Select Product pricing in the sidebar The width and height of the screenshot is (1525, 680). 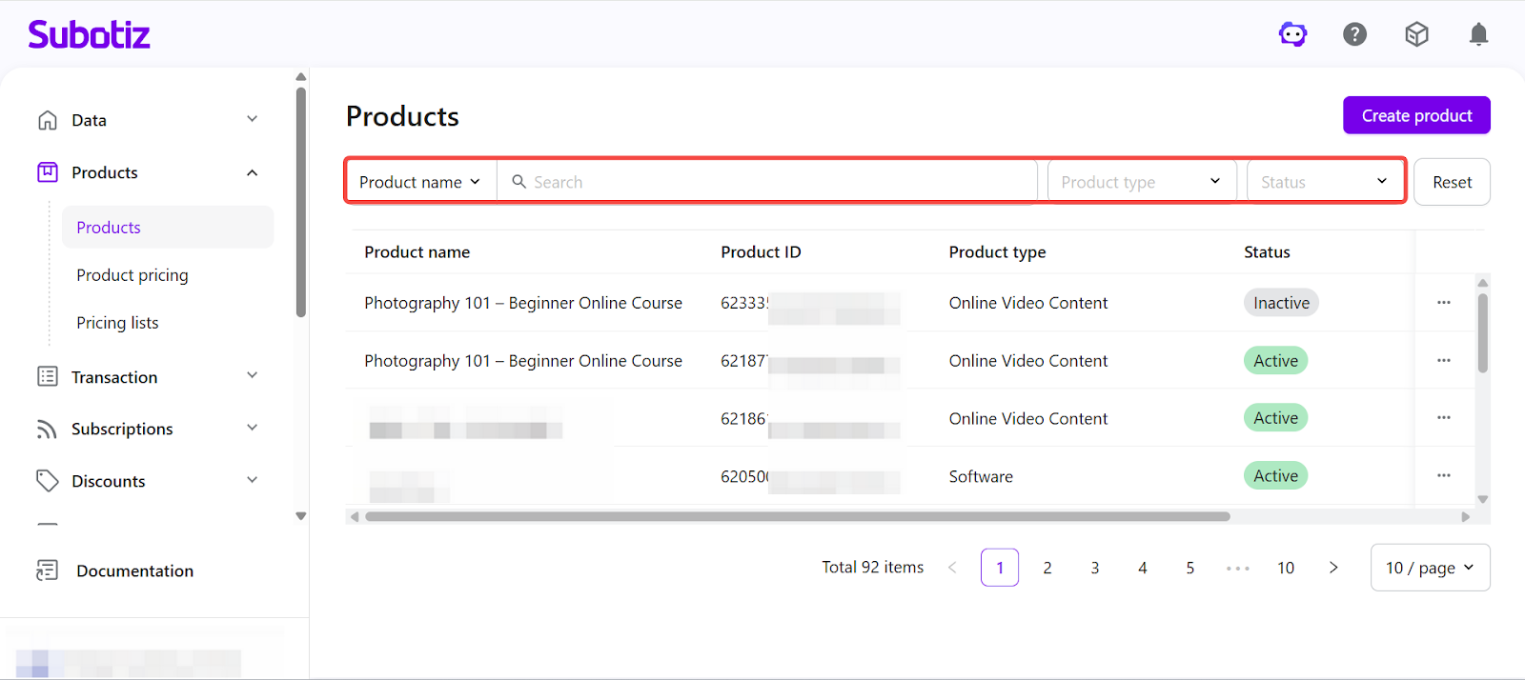tap(132, 275)
